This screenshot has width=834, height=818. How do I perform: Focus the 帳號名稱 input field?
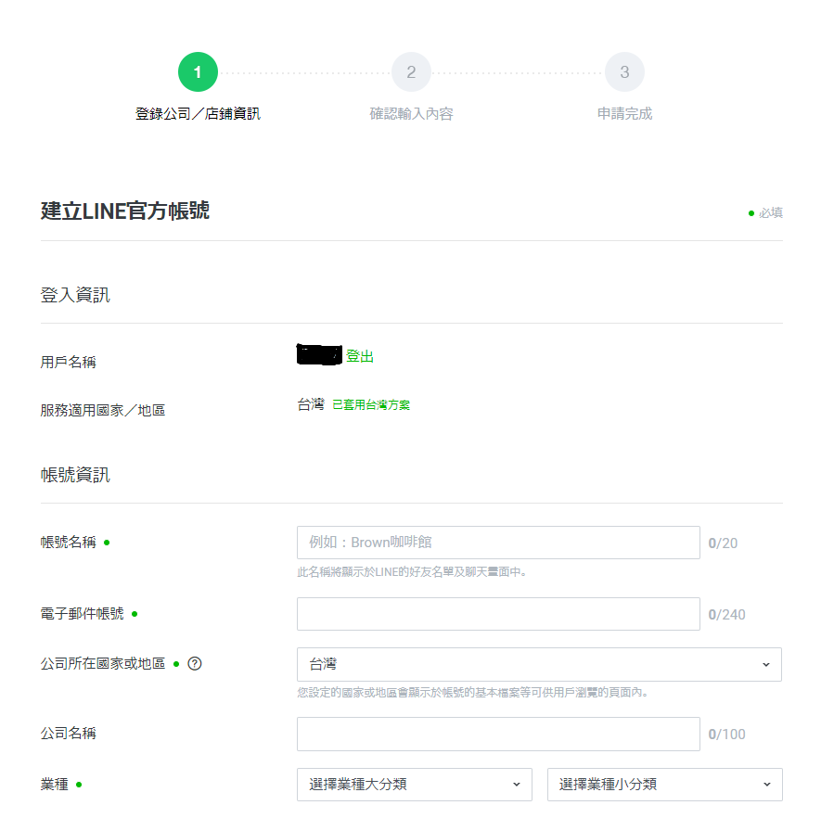tap(498, 542)
